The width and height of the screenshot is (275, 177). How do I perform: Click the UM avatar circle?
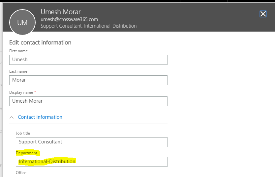coord(22,22)
